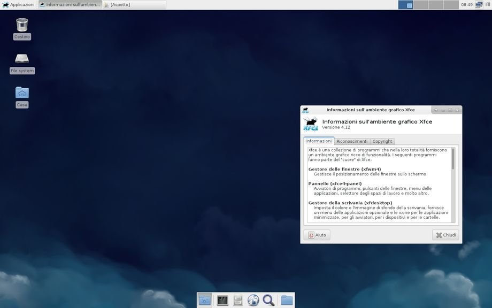Open the Casa home folder icon

tap(22, 93)
